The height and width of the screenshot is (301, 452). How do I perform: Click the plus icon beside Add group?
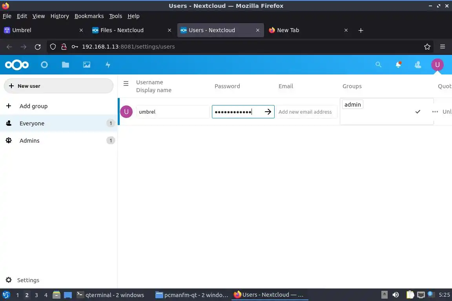coord(9,106)
